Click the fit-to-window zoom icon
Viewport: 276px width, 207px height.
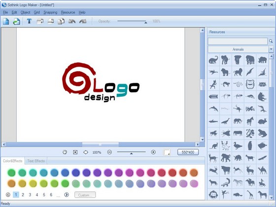75,152
